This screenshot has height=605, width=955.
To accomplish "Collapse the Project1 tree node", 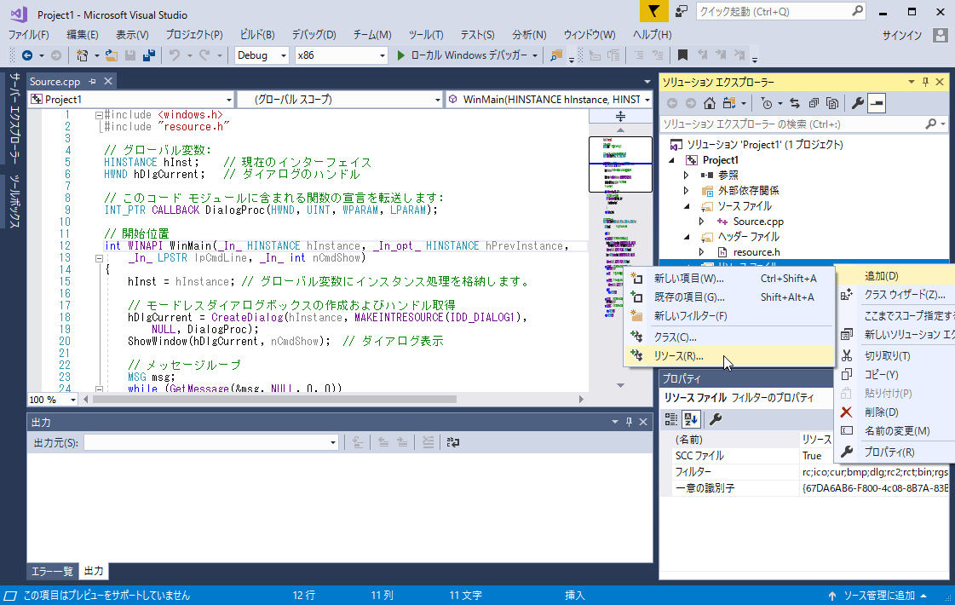I will (x=672, y=160).
